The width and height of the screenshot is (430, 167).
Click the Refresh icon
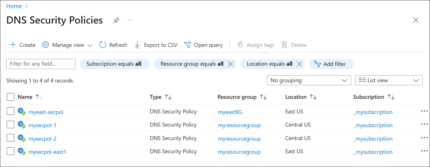(102, 45)
